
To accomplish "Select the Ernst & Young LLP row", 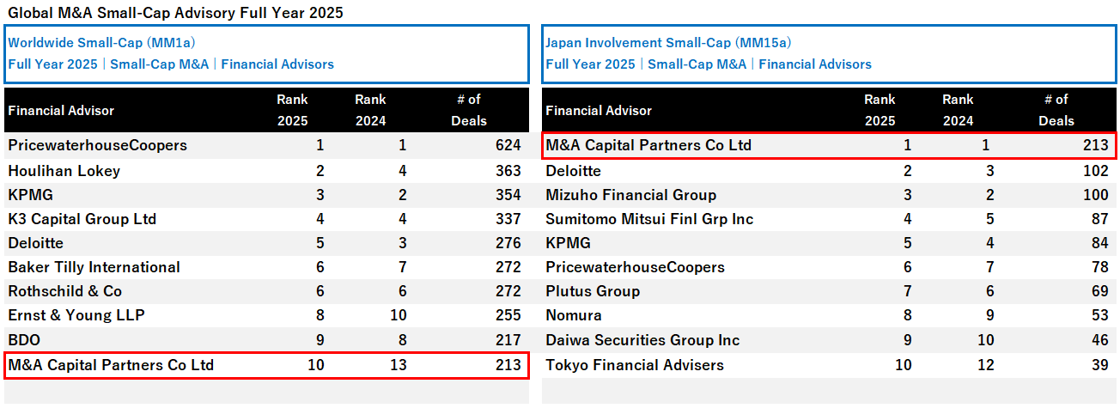I will [76, 315].
